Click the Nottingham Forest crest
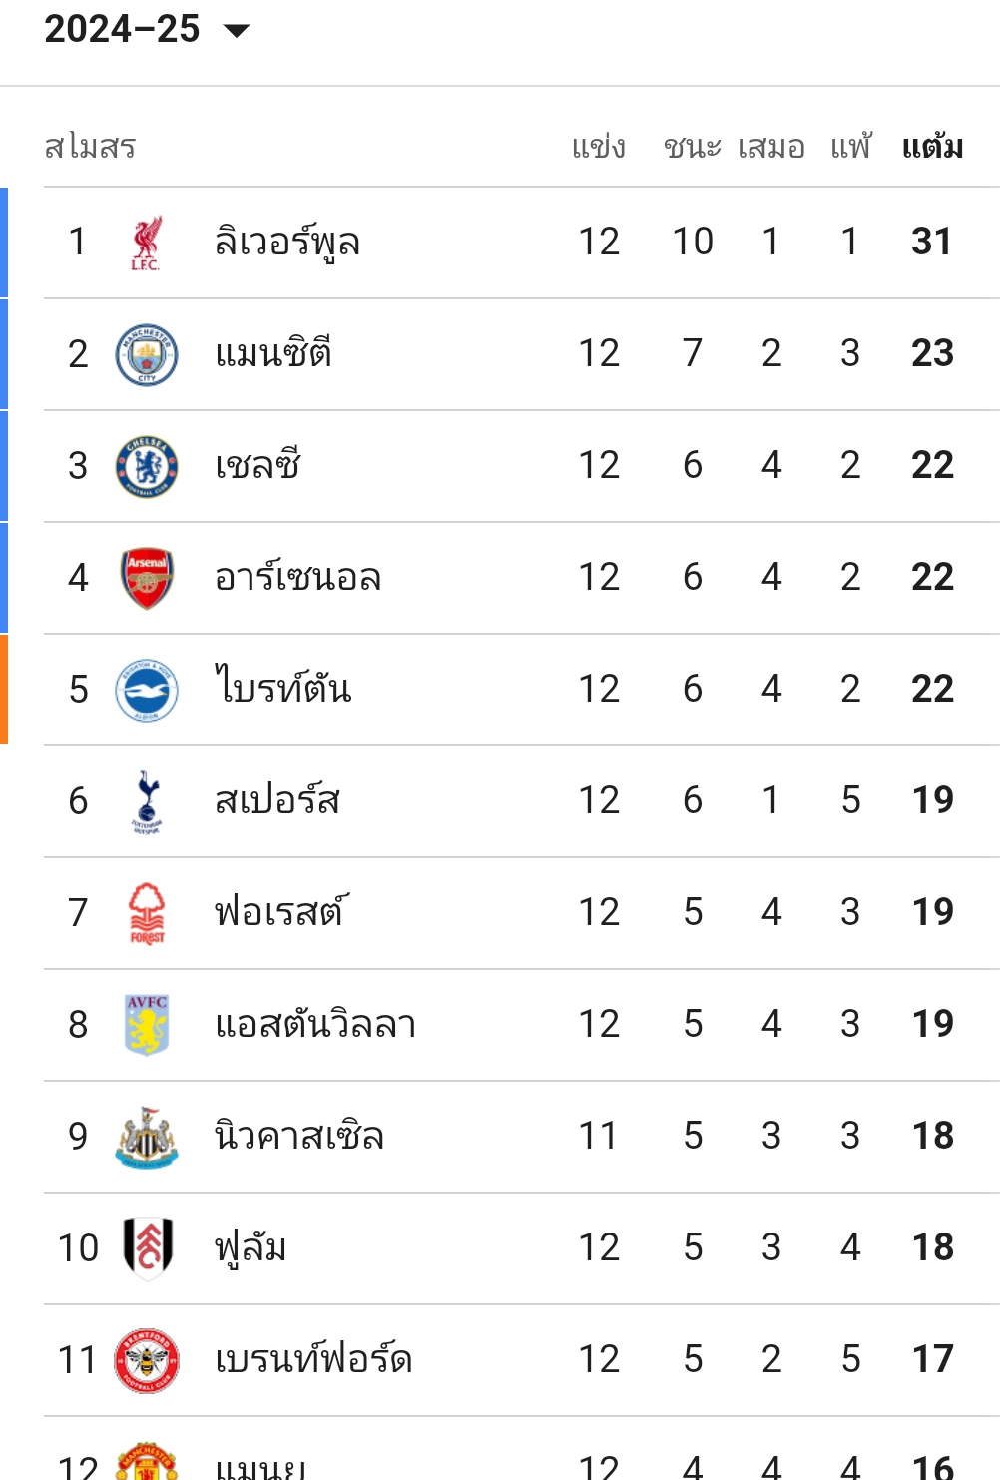Screen dimensions: 1000x1480 coord(147,913)
